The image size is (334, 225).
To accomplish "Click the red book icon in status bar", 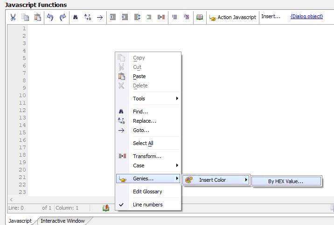I will pos(106,208).
